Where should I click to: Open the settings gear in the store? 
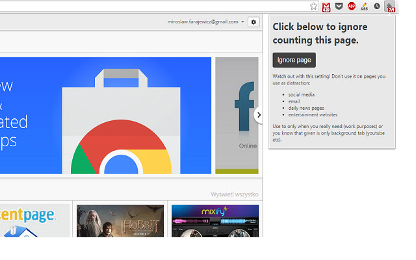point(253,22)
